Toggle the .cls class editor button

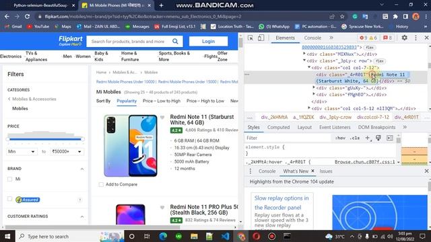355,138
